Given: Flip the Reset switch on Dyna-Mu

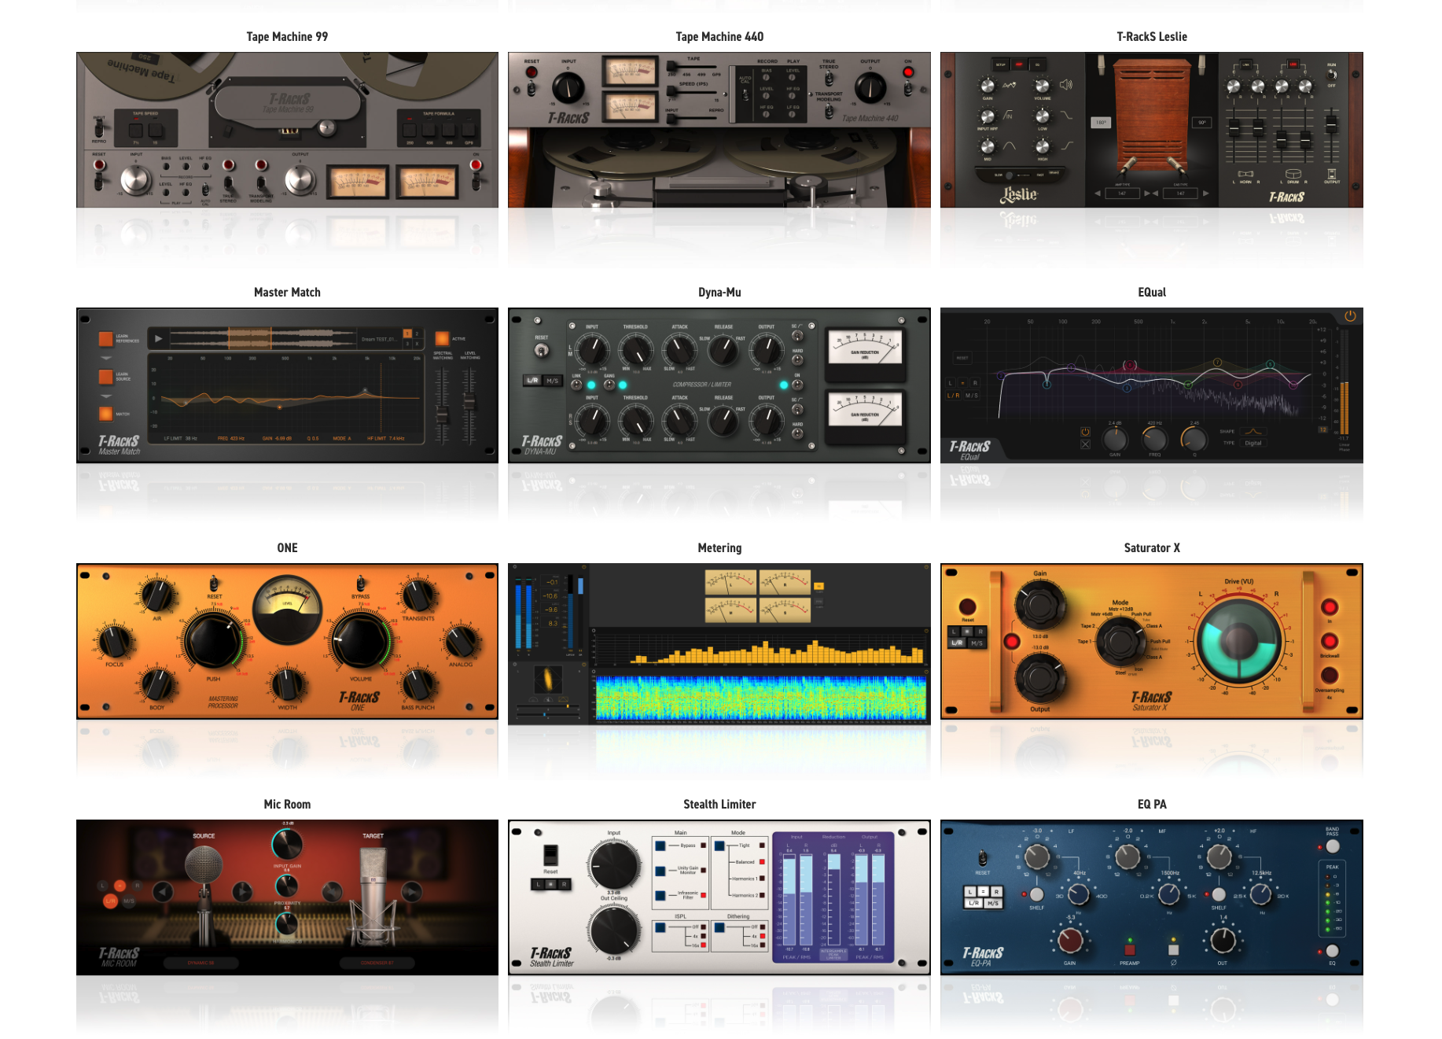Looking at the screenshot, I should 542,350.
